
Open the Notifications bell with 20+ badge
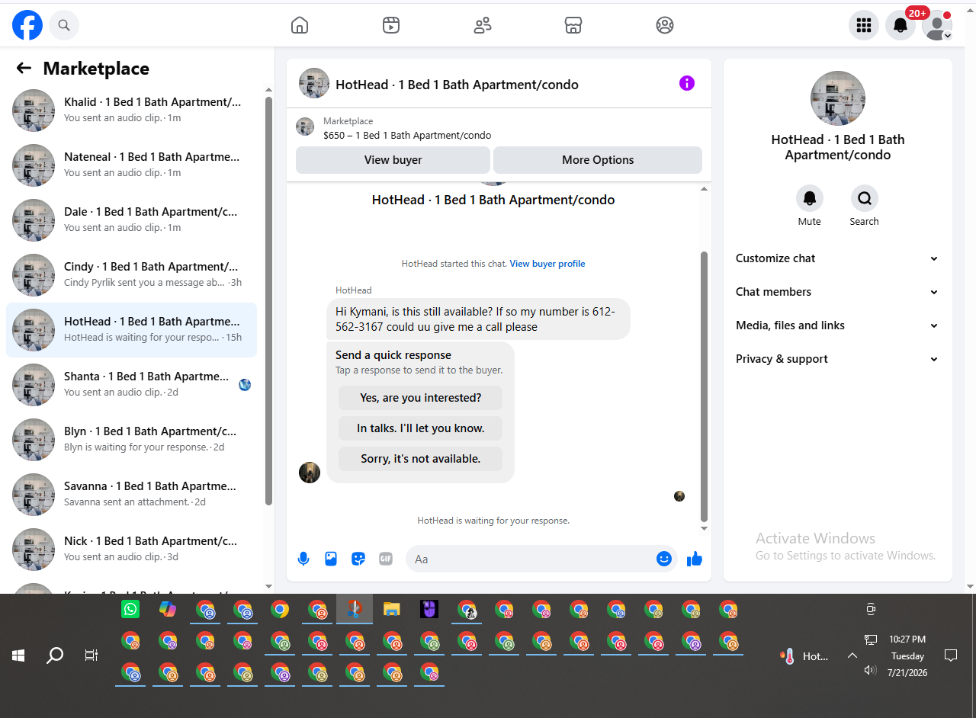click(901, 25)
